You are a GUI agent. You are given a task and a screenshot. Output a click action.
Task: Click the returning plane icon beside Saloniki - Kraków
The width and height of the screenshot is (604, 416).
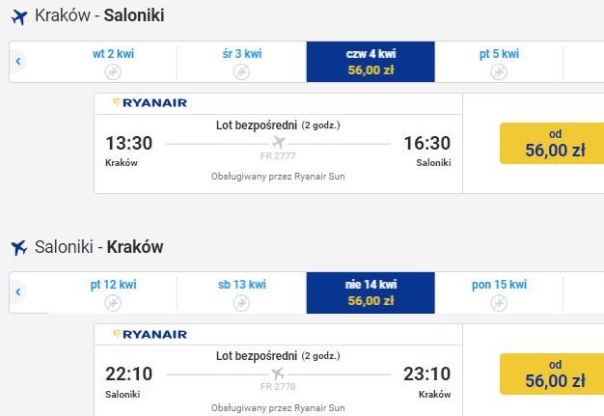(x=19, y=248)
